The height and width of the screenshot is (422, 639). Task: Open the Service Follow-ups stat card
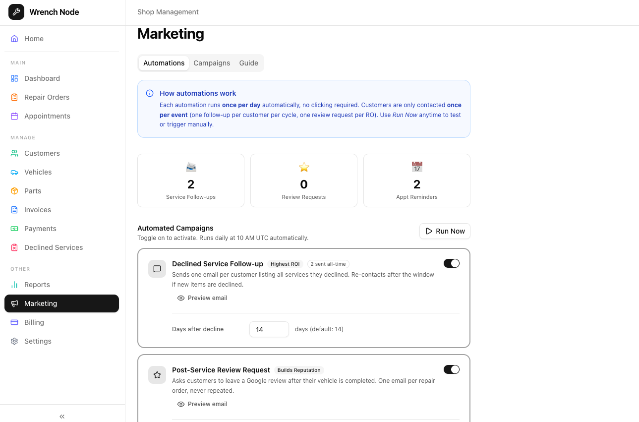pos(191,181)
